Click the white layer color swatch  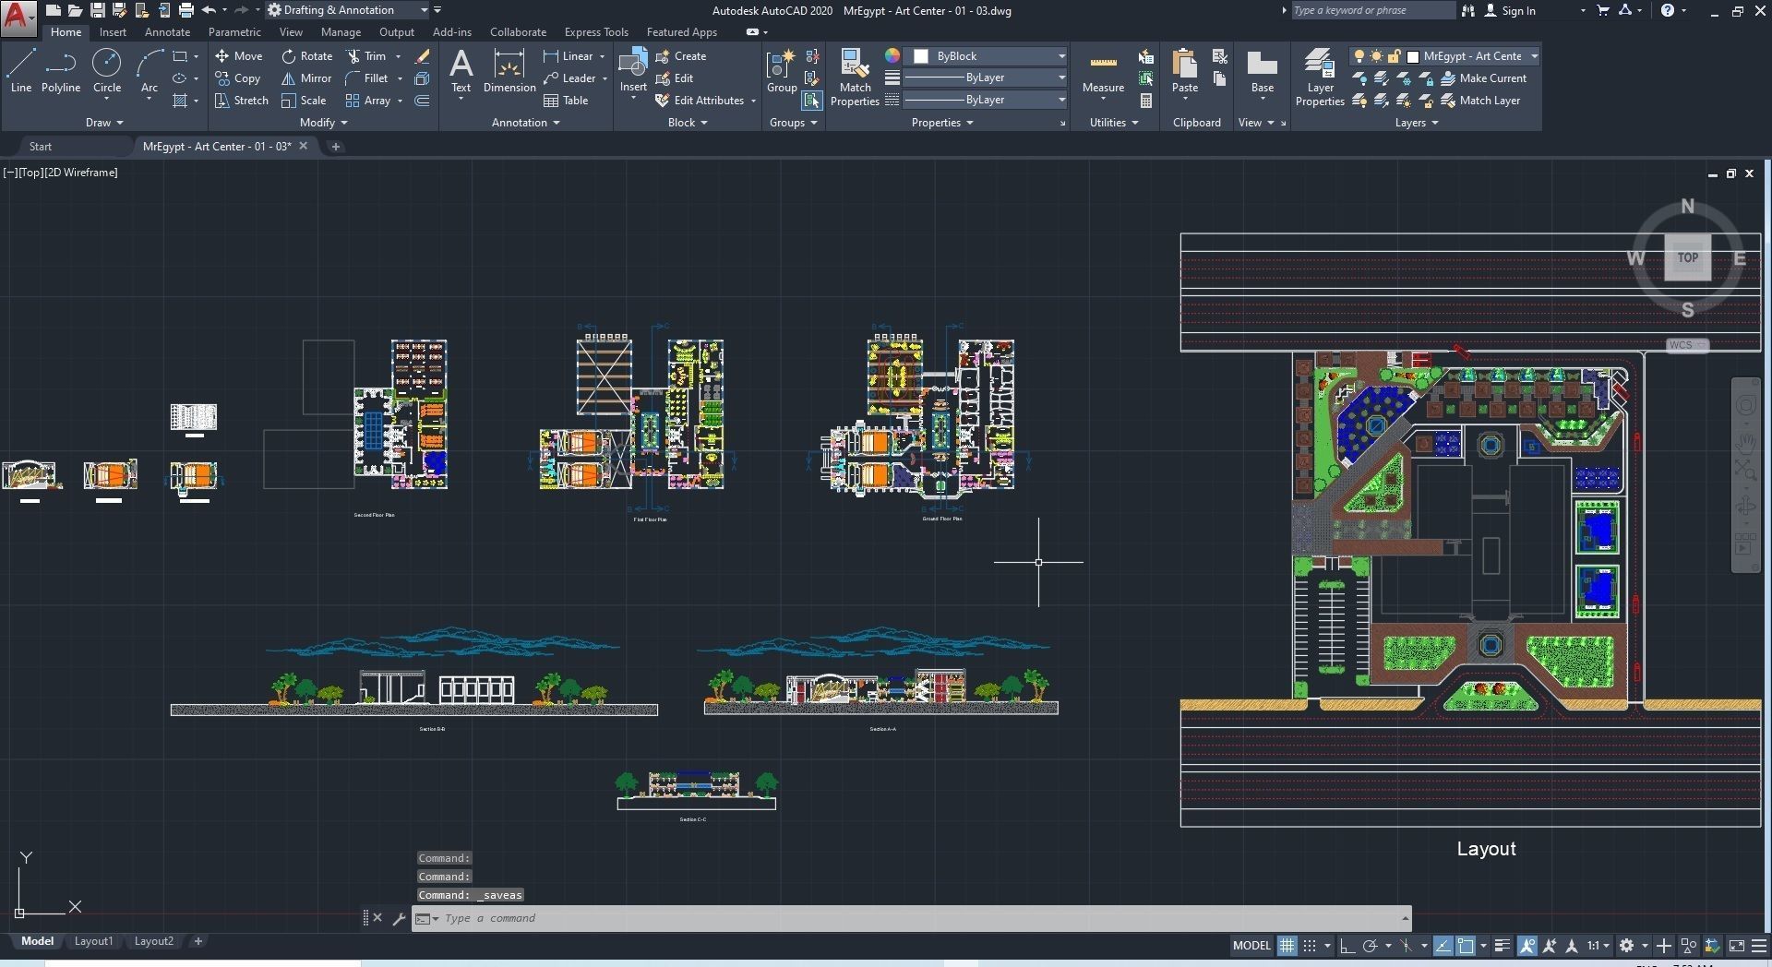(x=1413, y=56)
